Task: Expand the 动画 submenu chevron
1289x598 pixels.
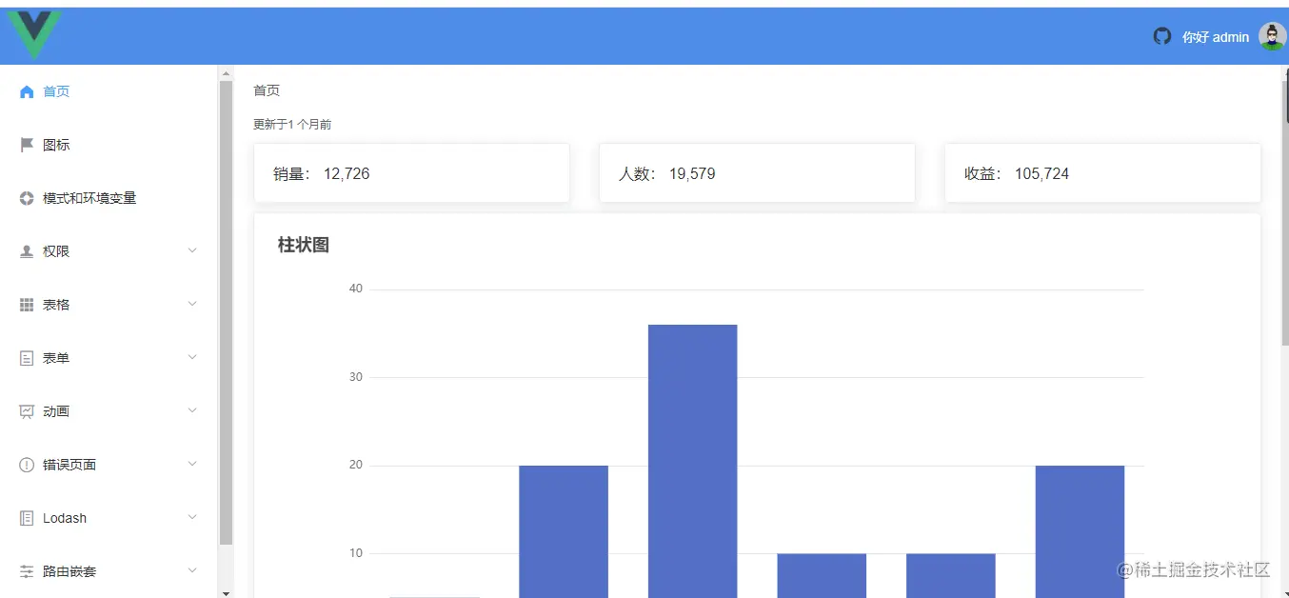Action: click(192, 410)
